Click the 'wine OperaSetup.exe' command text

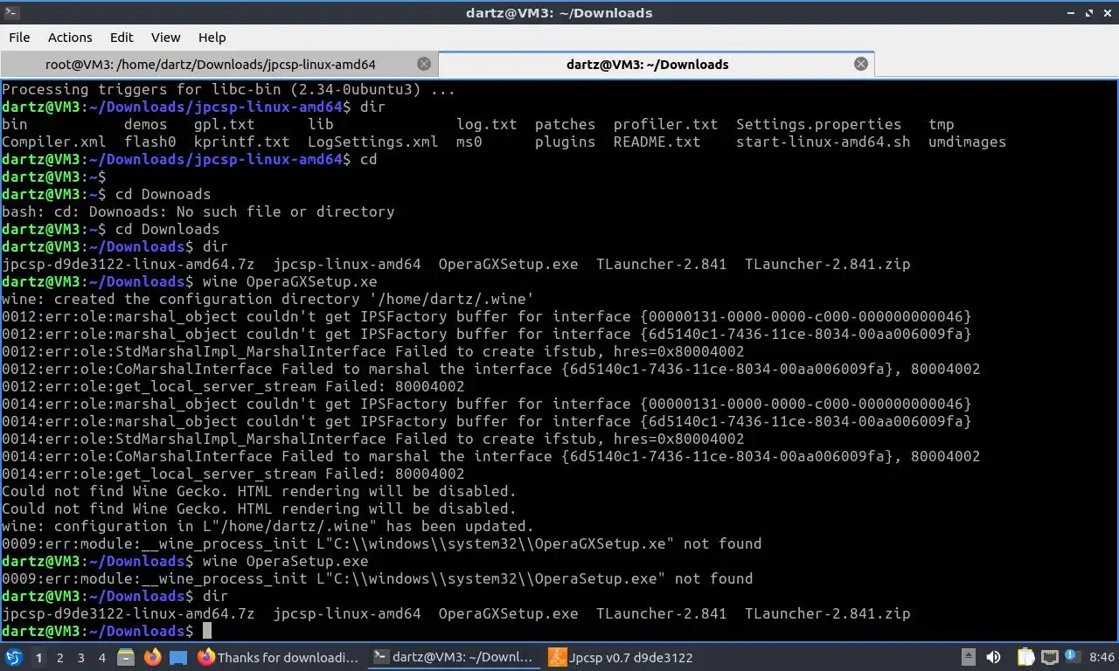point(285,561)
